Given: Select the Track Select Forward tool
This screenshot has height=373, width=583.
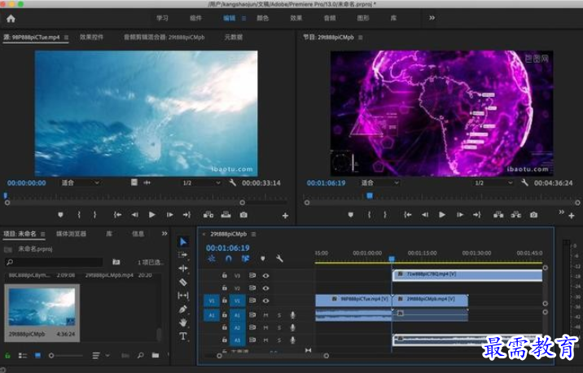Looking at the screenshot, I should click(x=183, y=255).
